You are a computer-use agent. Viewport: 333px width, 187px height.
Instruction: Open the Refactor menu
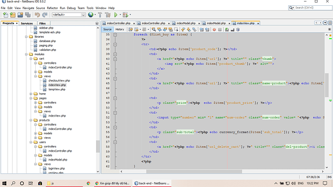(x=52, y=8)
